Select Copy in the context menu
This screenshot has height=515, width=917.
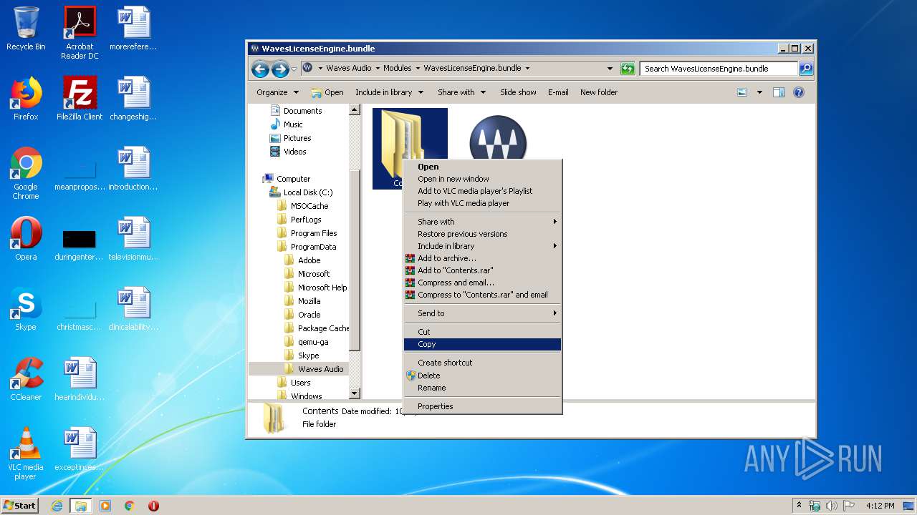tap(427, 344)
